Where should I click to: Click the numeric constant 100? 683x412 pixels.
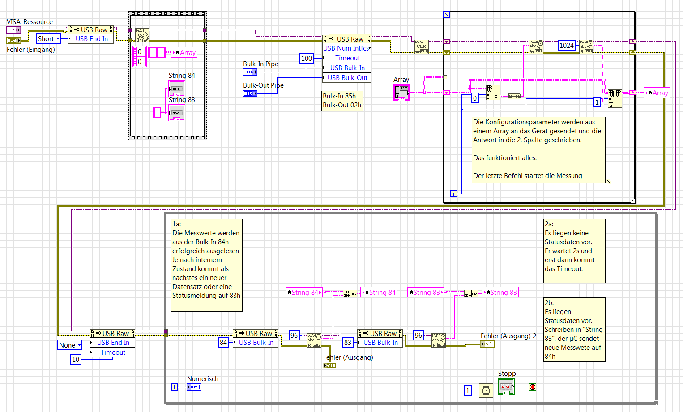coord(307,58)
